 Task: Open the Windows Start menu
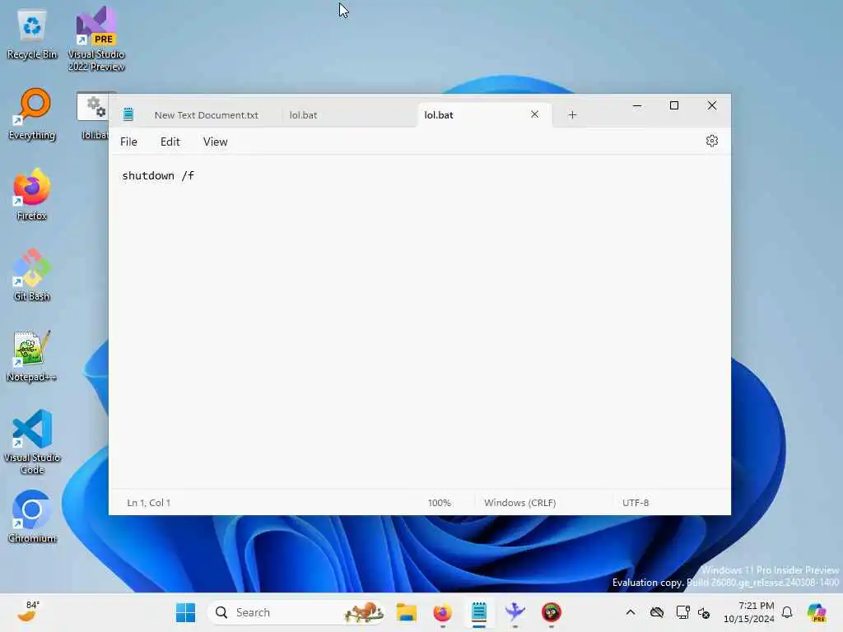coord(185,612)
